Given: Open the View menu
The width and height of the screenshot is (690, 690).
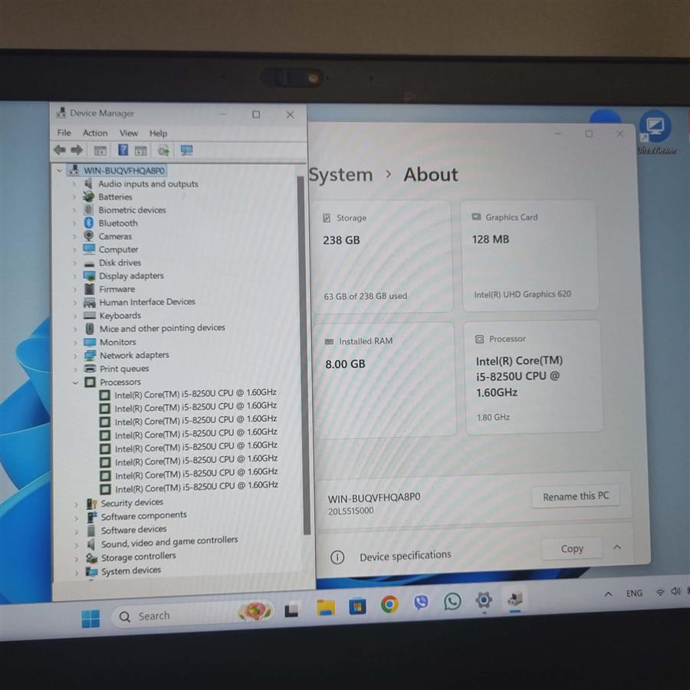Looking at the screenshot, I should pyautogui.click(x=129, y=133).
